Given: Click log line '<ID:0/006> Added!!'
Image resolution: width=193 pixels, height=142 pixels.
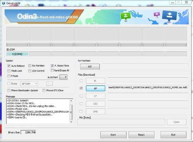Looking at the screenshot, I should point(18,101).
